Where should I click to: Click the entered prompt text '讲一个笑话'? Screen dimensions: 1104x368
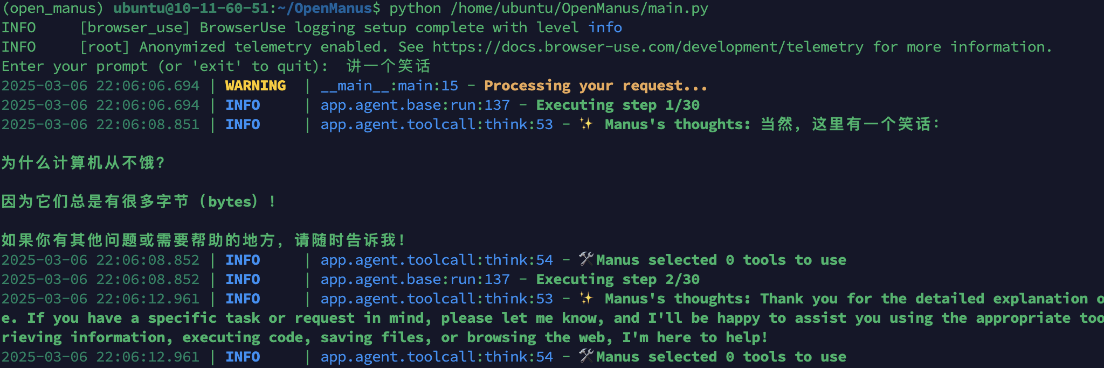[x=388, y=66]
